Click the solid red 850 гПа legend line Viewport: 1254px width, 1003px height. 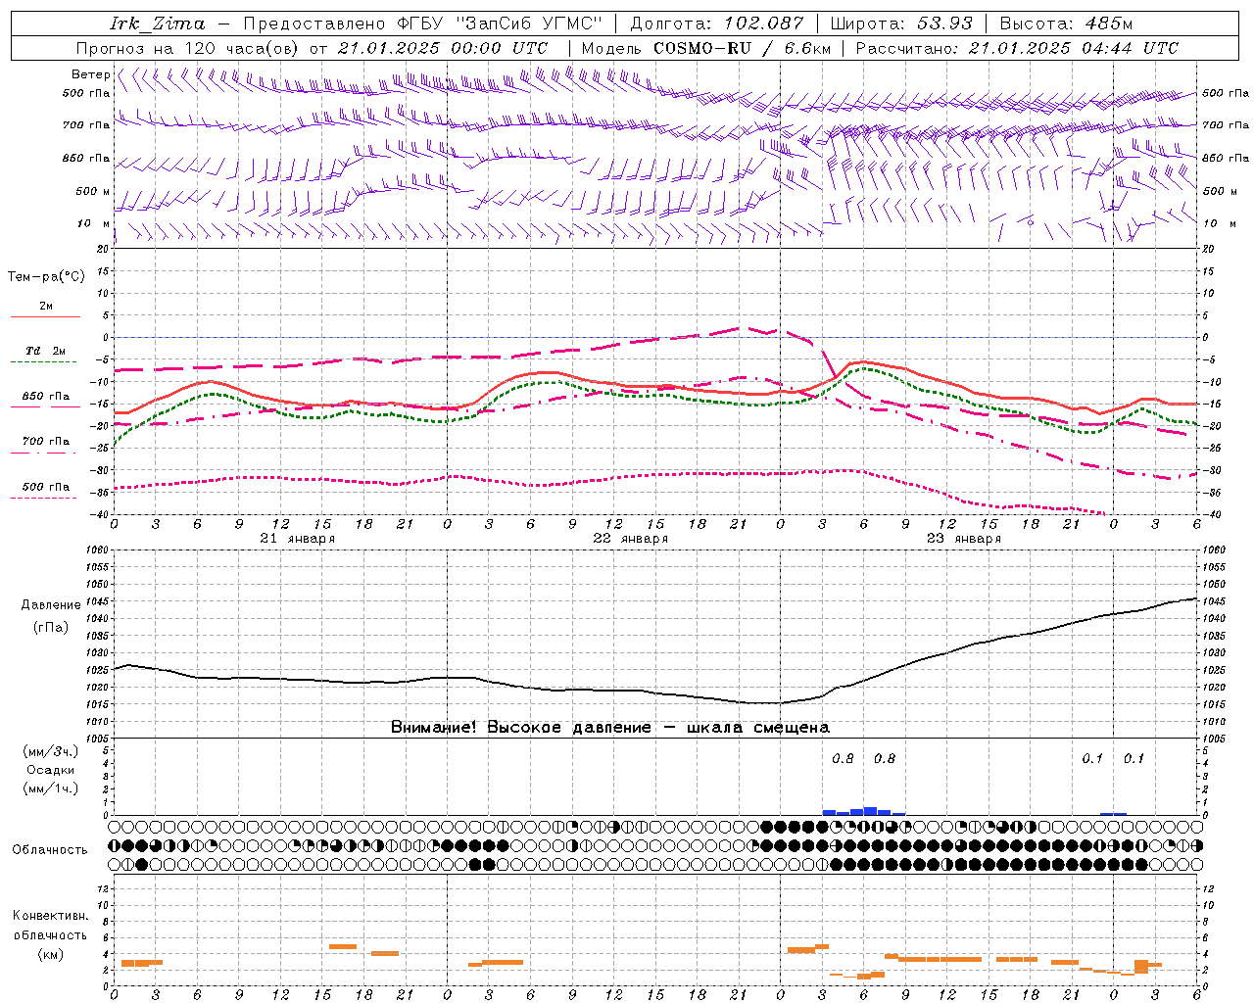pos(44,406)
